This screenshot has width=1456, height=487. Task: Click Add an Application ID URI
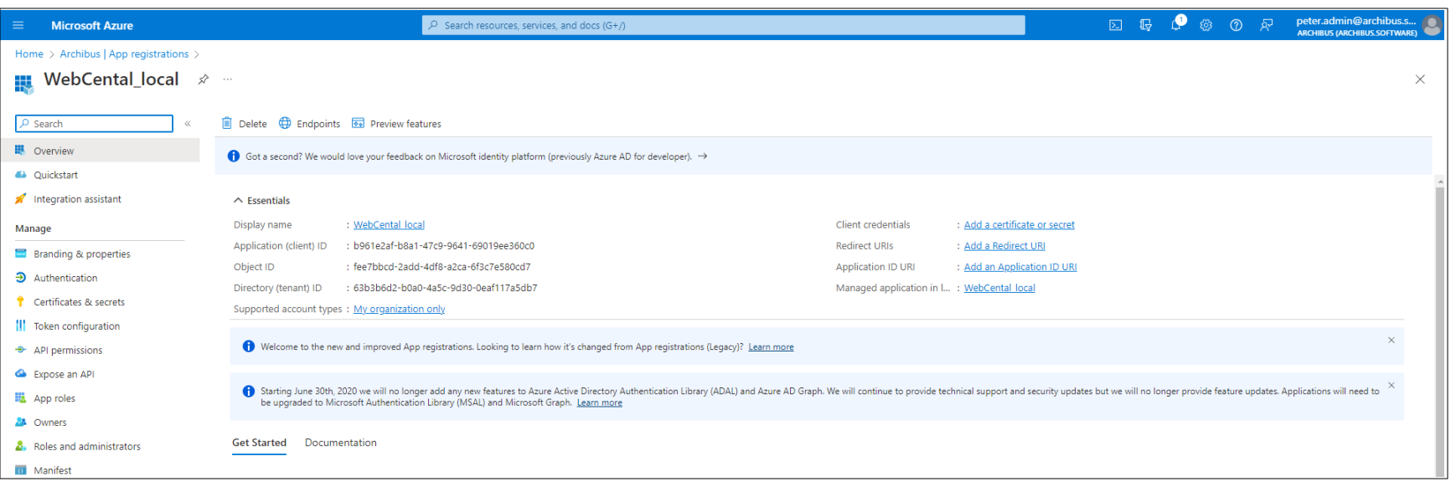click(1020, 267)
